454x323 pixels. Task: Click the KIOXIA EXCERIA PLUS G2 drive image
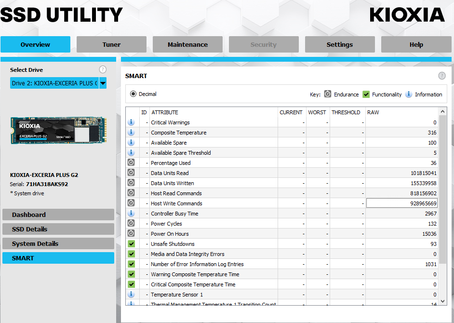pos(59,130)
